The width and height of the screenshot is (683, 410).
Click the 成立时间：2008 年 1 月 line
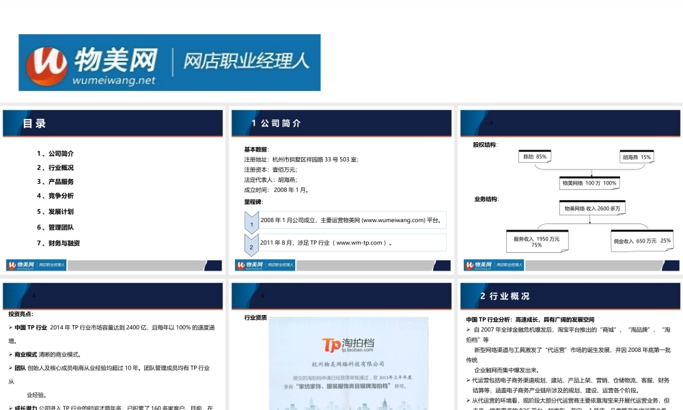pyautogui.click(x=277, y=190)
